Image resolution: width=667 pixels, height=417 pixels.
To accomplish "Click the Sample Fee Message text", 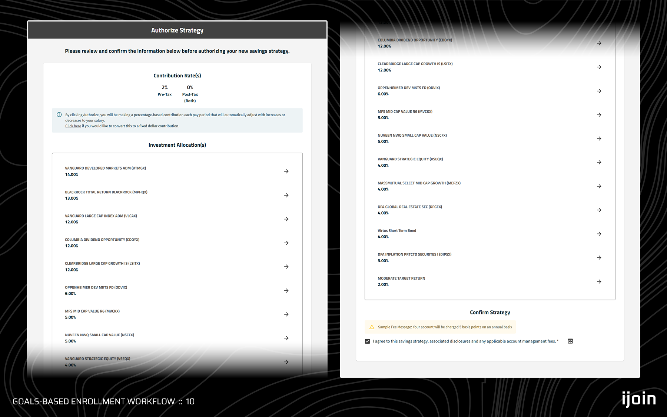I will pos(445,327).
